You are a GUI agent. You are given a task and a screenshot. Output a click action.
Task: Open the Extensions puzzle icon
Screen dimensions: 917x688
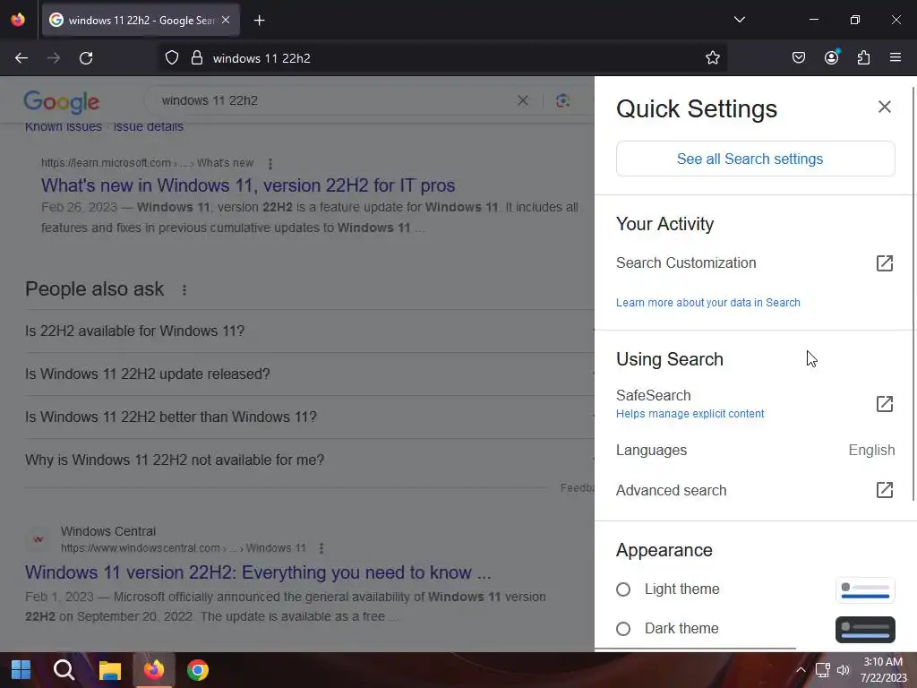coord(863,58)
